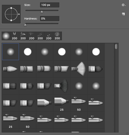Image resolution: width=129 pixels, height=135 pixels.
Task: Open the brush picker gear settings menu
Action: [x=124, y=5]
